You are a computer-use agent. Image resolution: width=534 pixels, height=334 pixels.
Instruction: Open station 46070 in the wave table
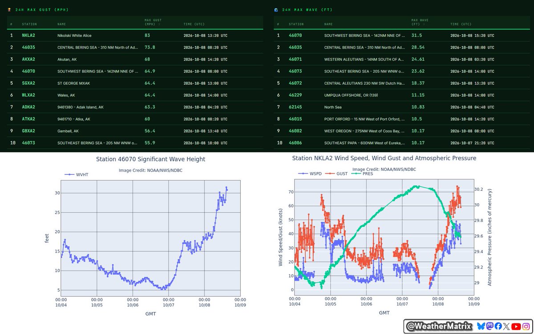pos(295,35)
